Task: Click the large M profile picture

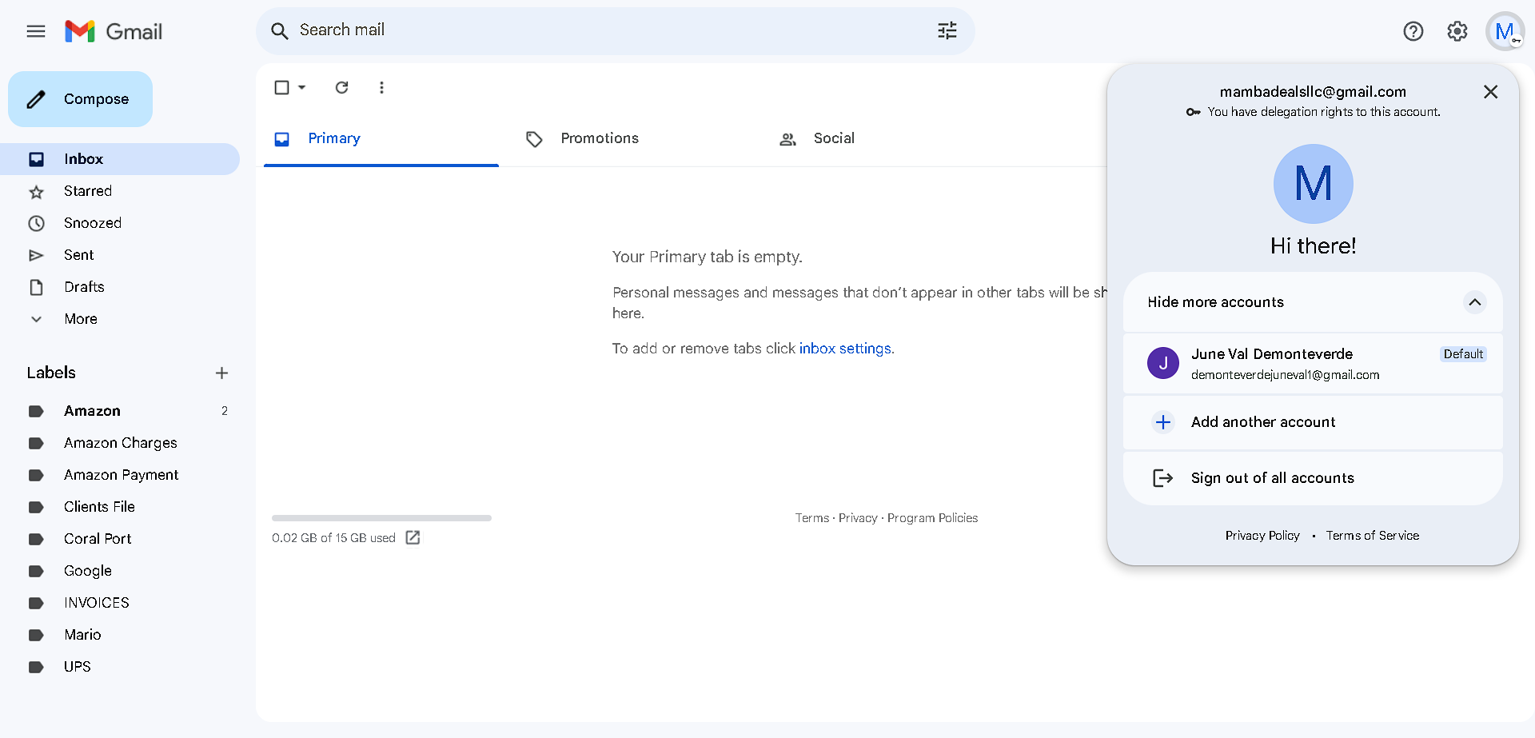Action: tap(1313, 184)
